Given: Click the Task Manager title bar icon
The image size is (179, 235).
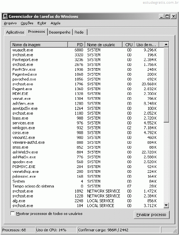Looking at the screenshot, I should [5, 16].
